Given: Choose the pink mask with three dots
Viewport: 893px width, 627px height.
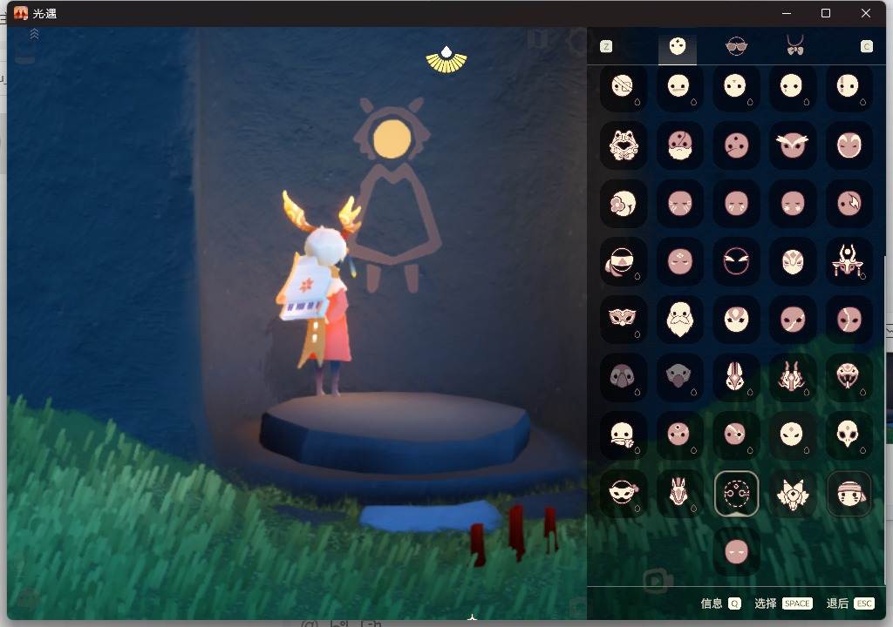Looking at the screenshot, I should pyautogui.click(x=736, y=145).
